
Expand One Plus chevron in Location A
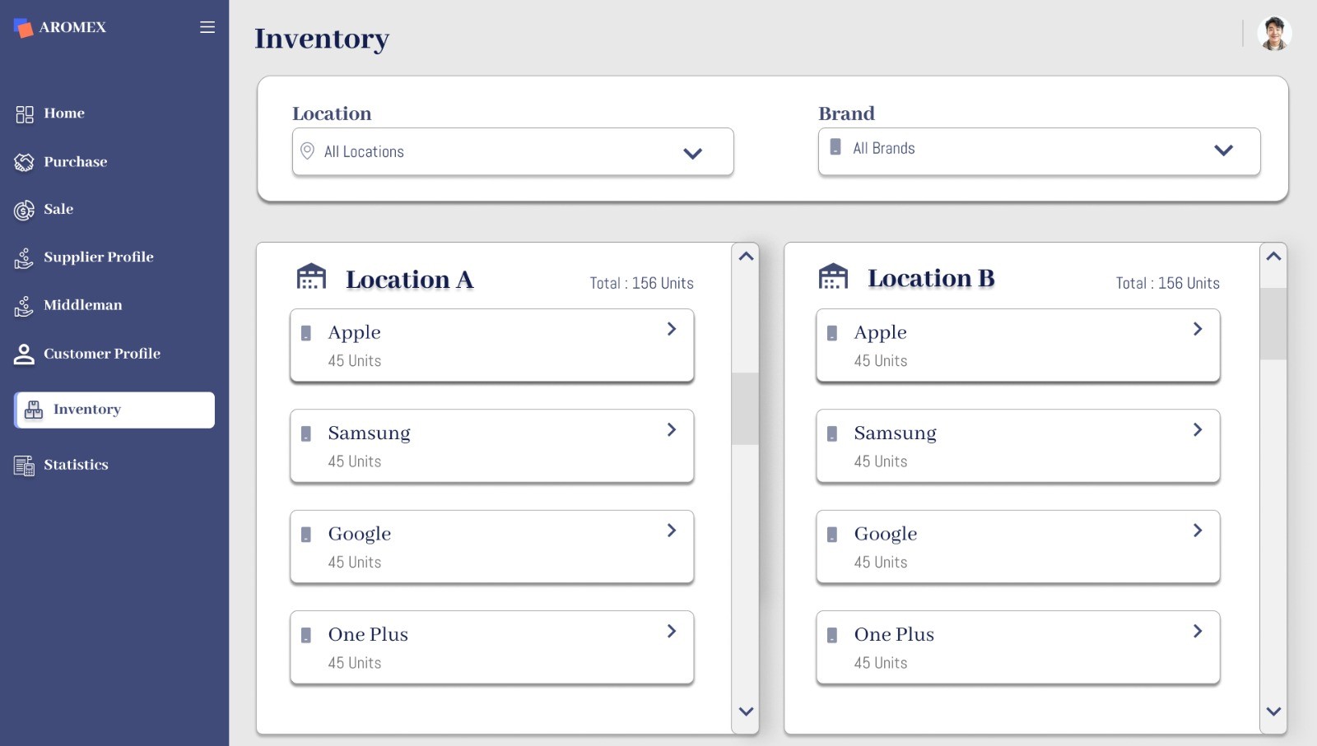[x=672, y=632]
